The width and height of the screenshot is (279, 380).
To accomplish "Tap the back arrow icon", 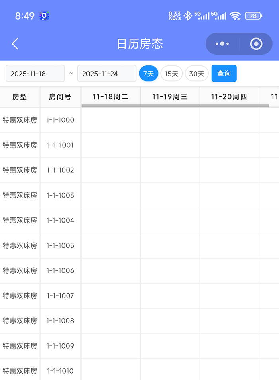I will coord(15,44).
